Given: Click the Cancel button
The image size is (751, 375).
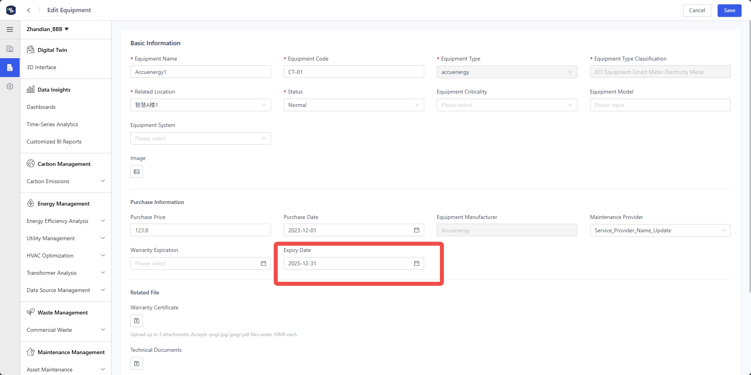Looking at the screenshot, I should (697, 10).
